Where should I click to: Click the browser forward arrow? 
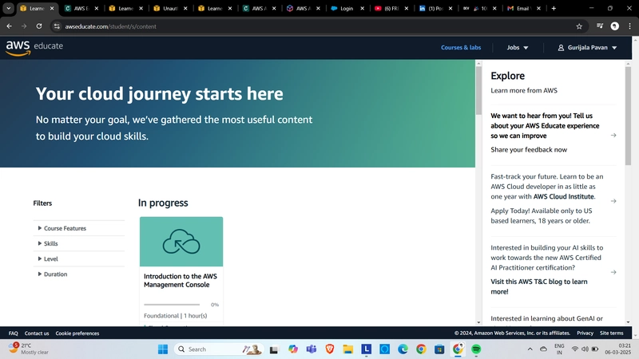(24, 26)
